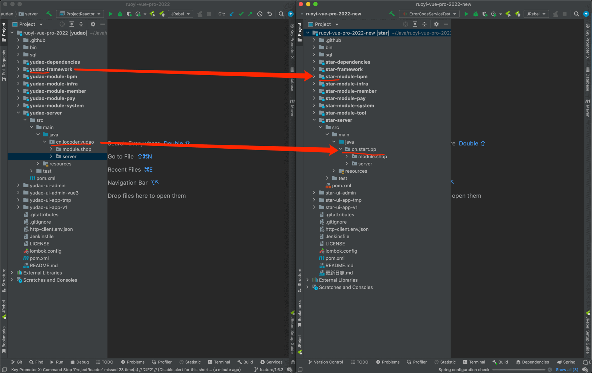Expand the yudao-framework folder
This screenshot has width=592, height=373.
(18, 69)
